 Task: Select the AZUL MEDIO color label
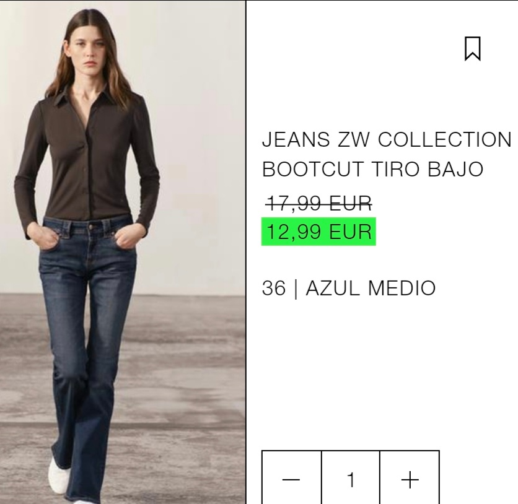pos(371,288)
